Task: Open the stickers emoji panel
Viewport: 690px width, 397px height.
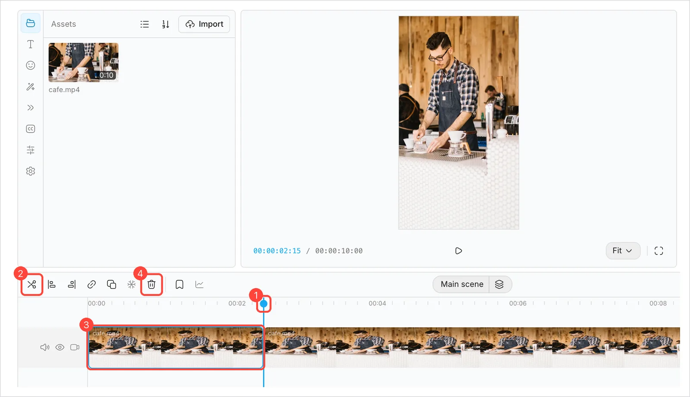Action: point(31,65)
